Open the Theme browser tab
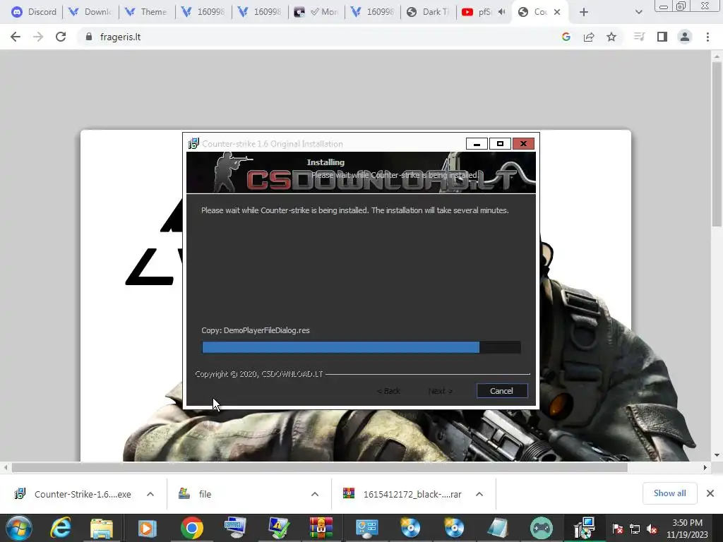This screenshot has height=542, width=723. (148, 12)
